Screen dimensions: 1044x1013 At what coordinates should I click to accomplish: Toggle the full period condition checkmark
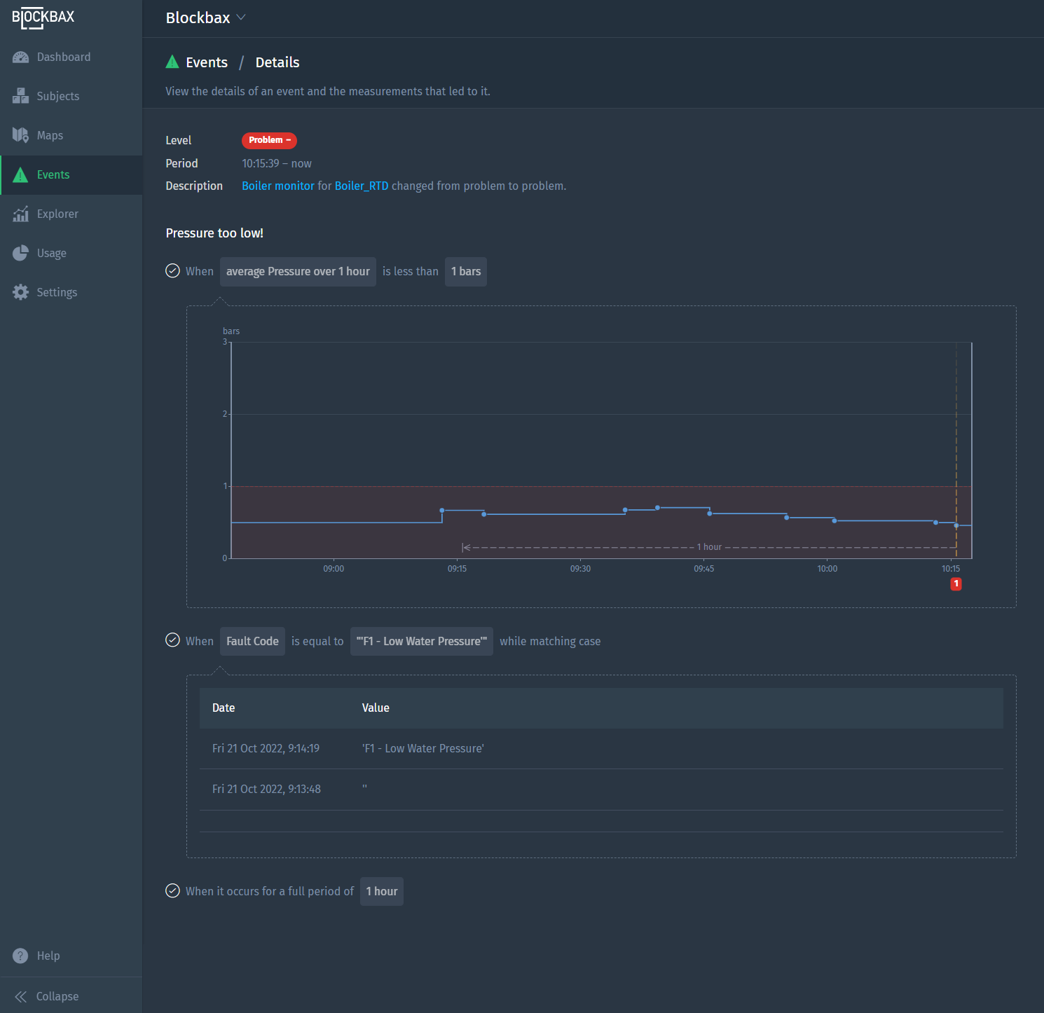(x=172, y=891)
